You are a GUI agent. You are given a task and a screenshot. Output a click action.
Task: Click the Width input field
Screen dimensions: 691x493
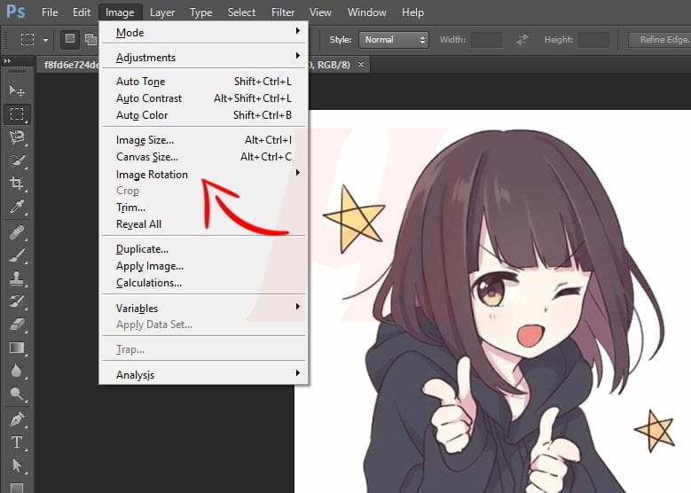point(486,40)
